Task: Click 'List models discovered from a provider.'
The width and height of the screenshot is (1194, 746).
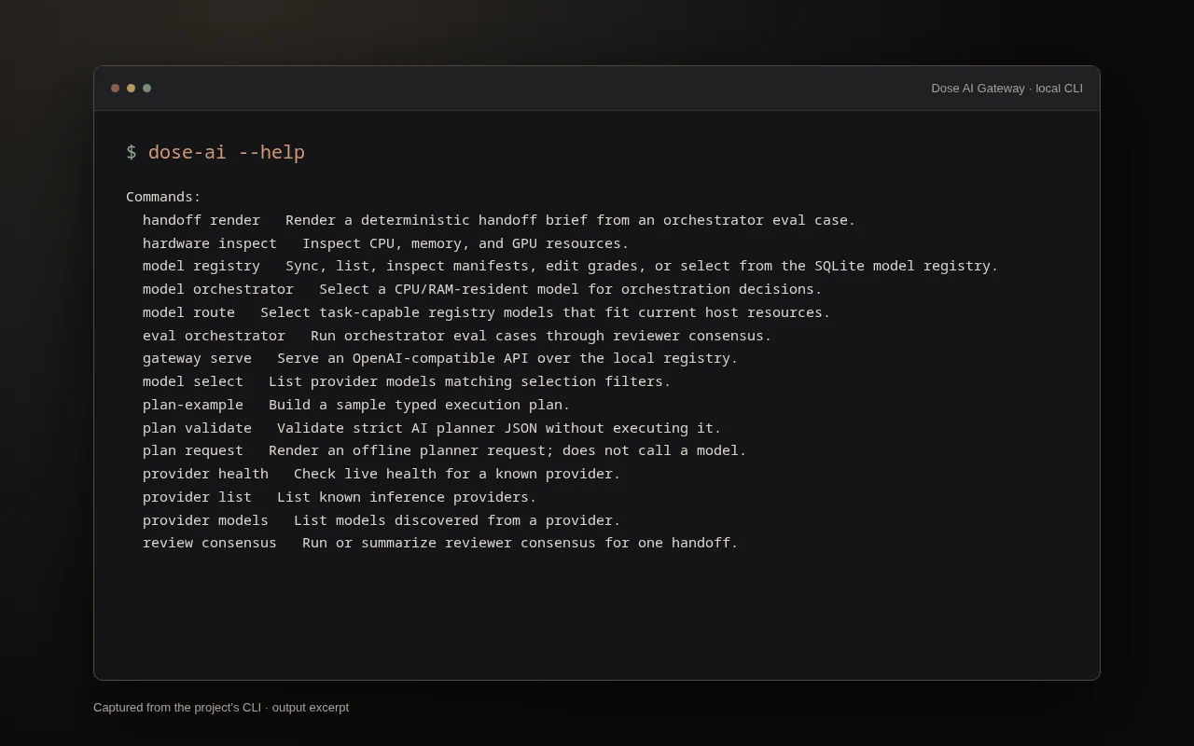Action: [x=457, y=520]
